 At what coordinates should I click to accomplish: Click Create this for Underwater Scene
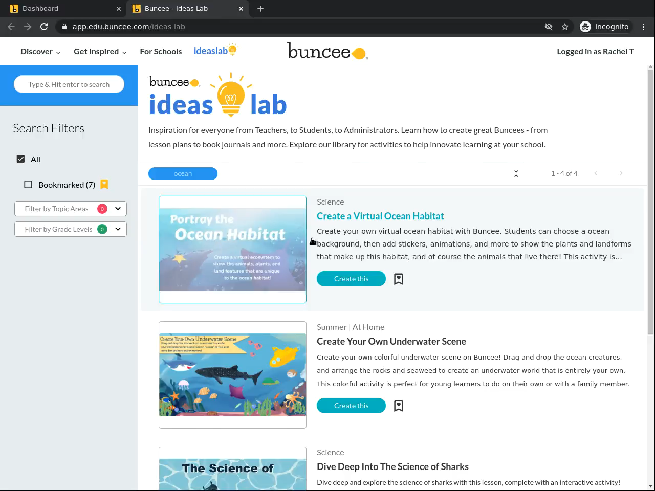tap(351, 406)
